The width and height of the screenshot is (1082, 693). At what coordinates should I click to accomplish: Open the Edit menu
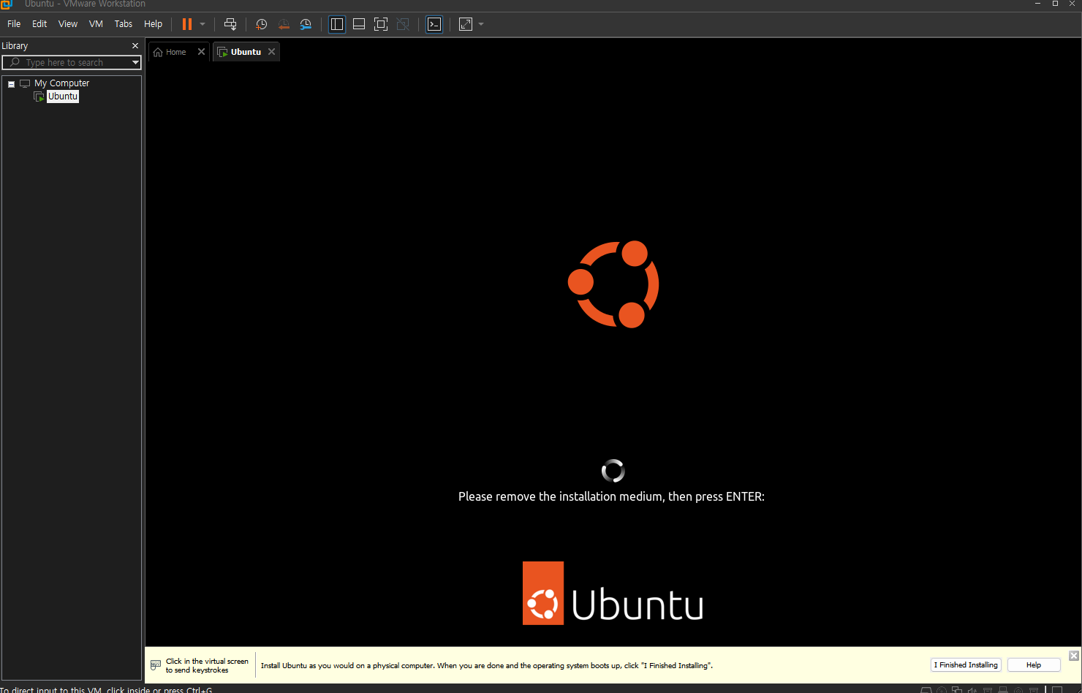coord(39,24)
